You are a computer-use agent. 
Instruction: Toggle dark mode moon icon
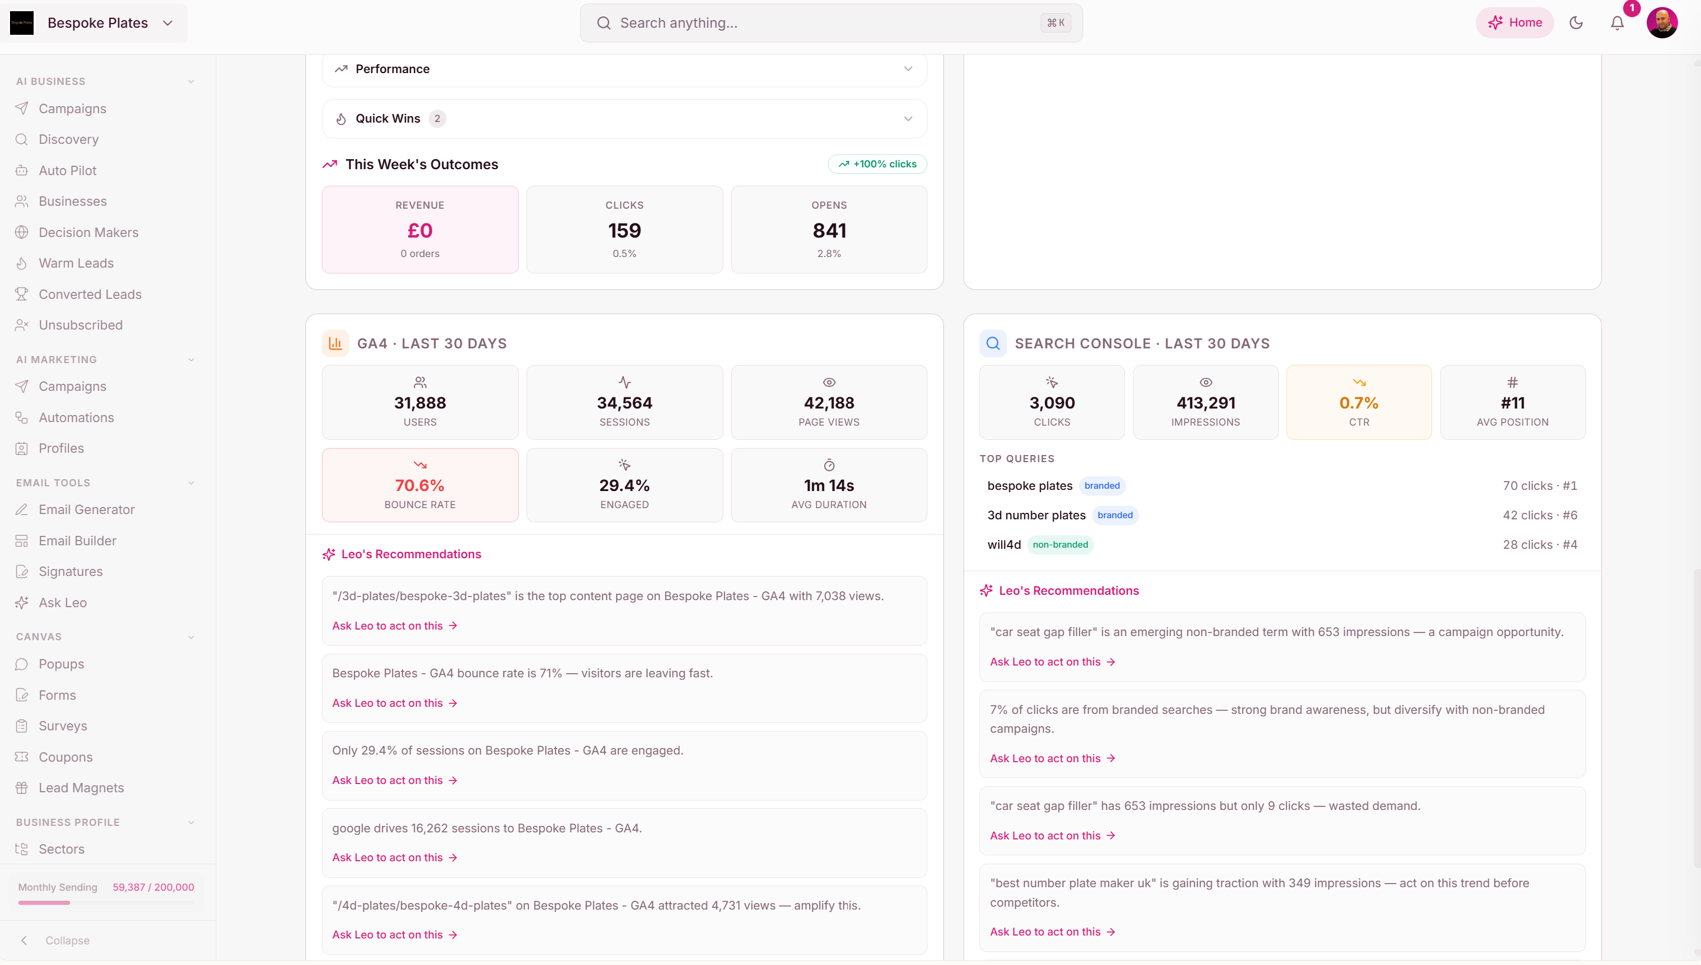[1576, 23]
